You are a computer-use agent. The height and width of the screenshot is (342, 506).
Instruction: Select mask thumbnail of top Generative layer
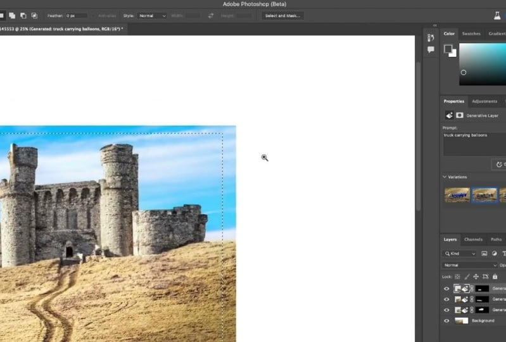pyautogui.click(x=482, y=289)
